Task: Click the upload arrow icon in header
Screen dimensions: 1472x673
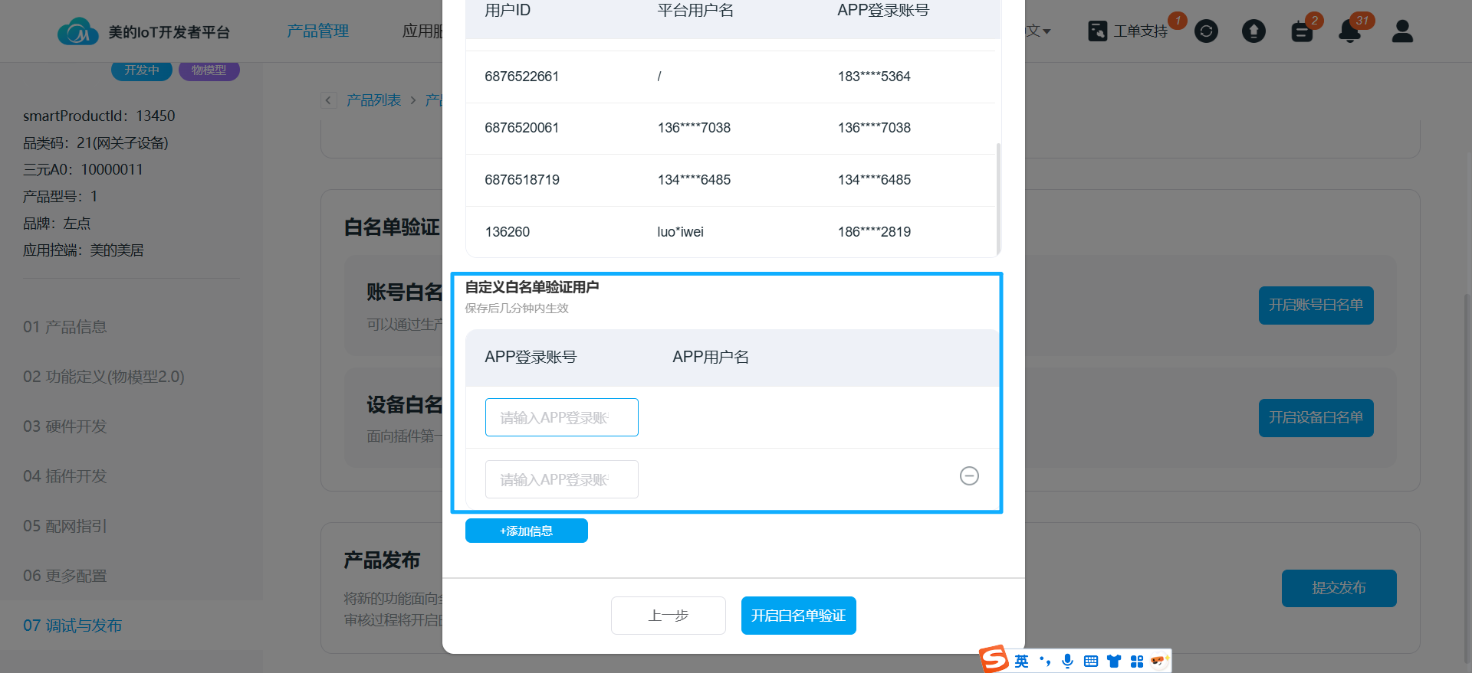Action: pos(1253,31)
